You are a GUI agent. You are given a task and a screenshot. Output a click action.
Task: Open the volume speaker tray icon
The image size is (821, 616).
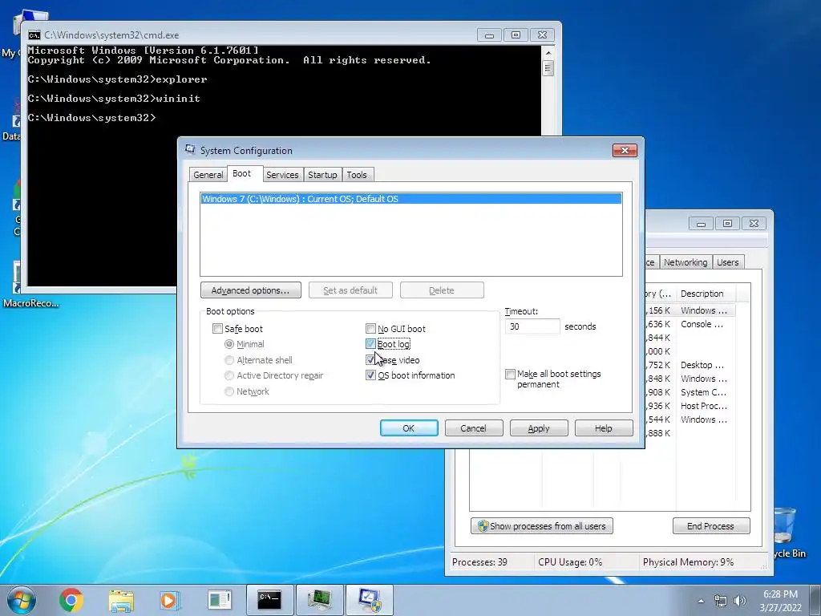click(740, 601)
